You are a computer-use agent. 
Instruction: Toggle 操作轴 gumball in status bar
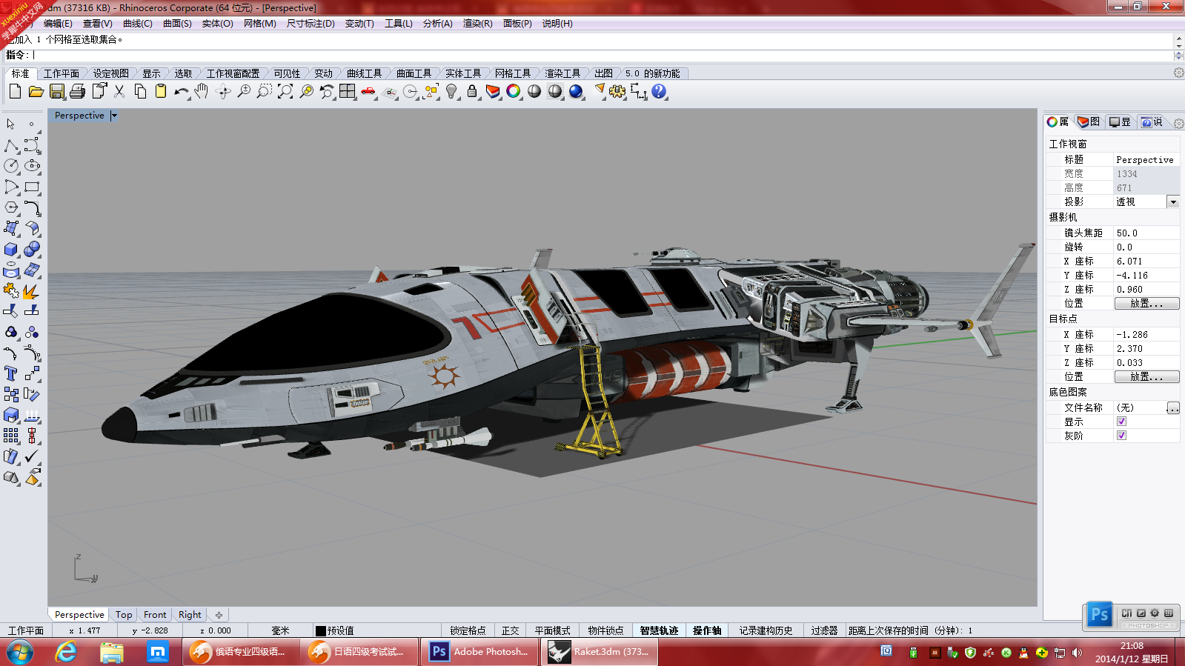point(707,630)
